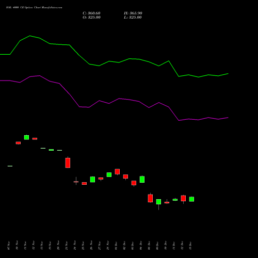
Task: Select the 07 Nov date label
Action: (9, 246)
